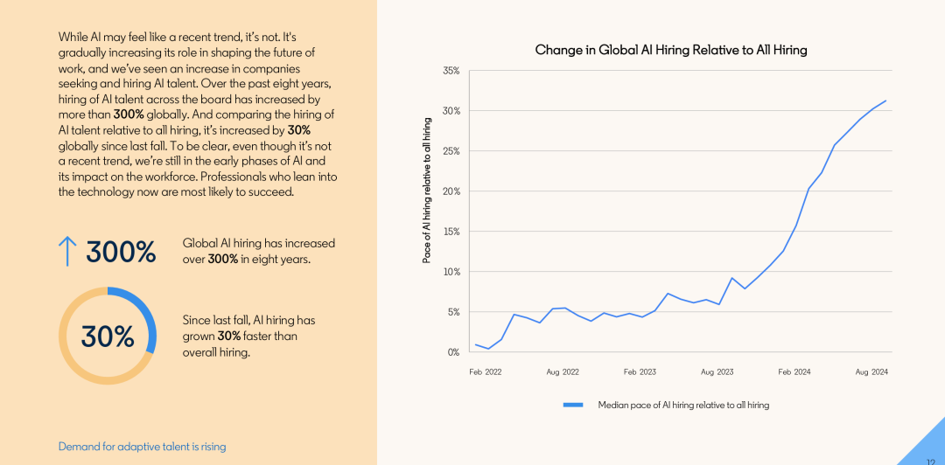
Task: Click the blue corner triangle by page number
Action: tap(926, 448)
